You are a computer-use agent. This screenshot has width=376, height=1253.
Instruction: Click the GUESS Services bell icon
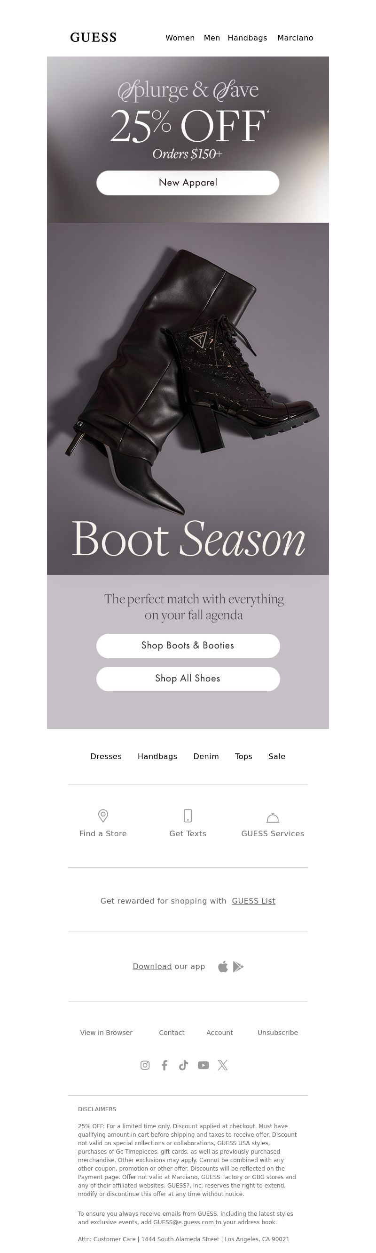tap(273, 816)
